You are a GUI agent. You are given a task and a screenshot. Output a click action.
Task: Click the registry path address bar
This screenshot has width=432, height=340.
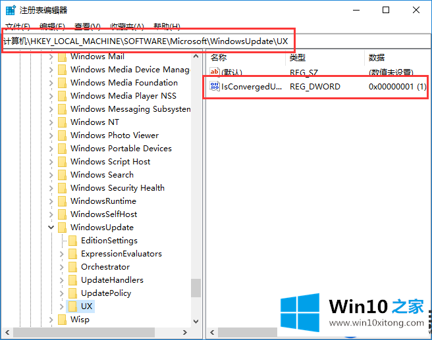pos(216,41)
